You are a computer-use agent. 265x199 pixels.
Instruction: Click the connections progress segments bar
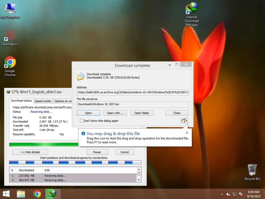point(75,162)
